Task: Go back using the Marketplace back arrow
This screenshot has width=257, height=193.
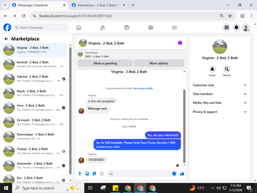Action: pyautogui.click(x=6, y=39)
